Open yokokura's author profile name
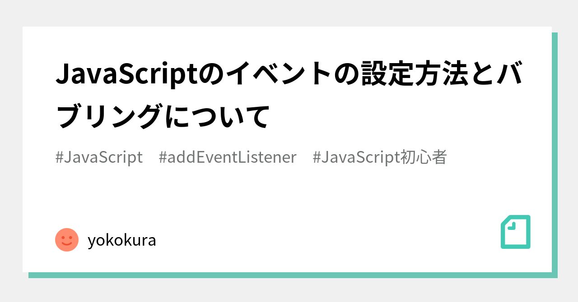 [122, 240]
